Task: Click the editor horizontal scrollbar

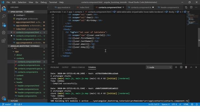Action: 120,63
